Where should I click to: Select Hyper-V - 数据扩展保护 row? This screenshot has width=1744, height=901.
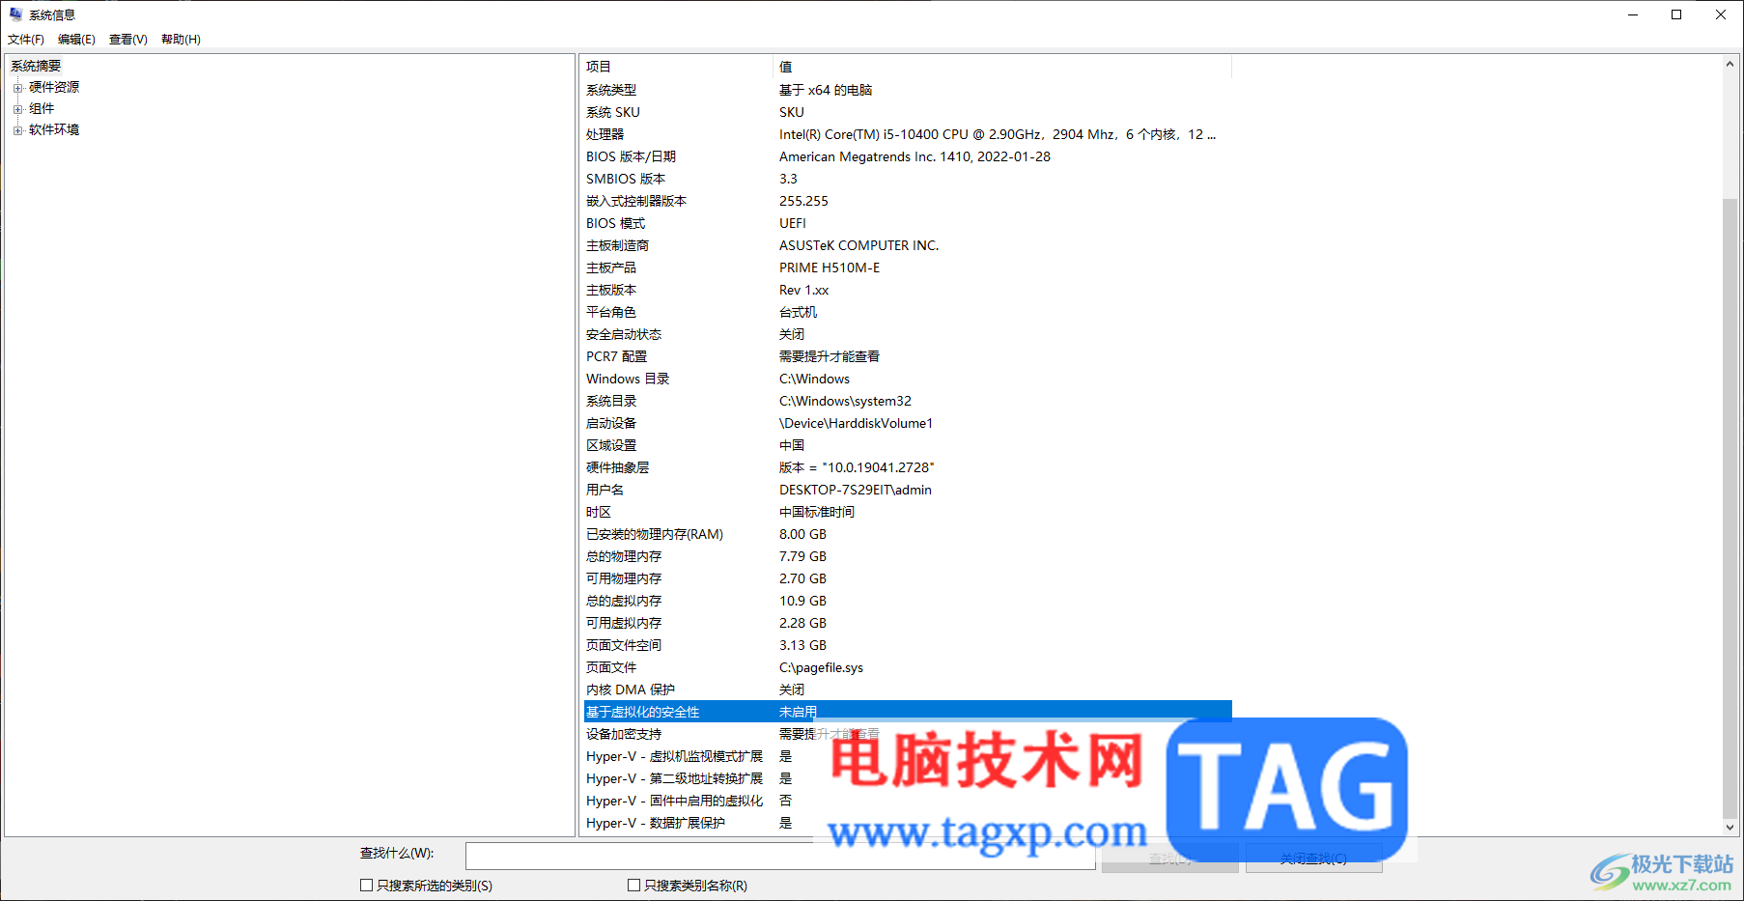point(908,823)
